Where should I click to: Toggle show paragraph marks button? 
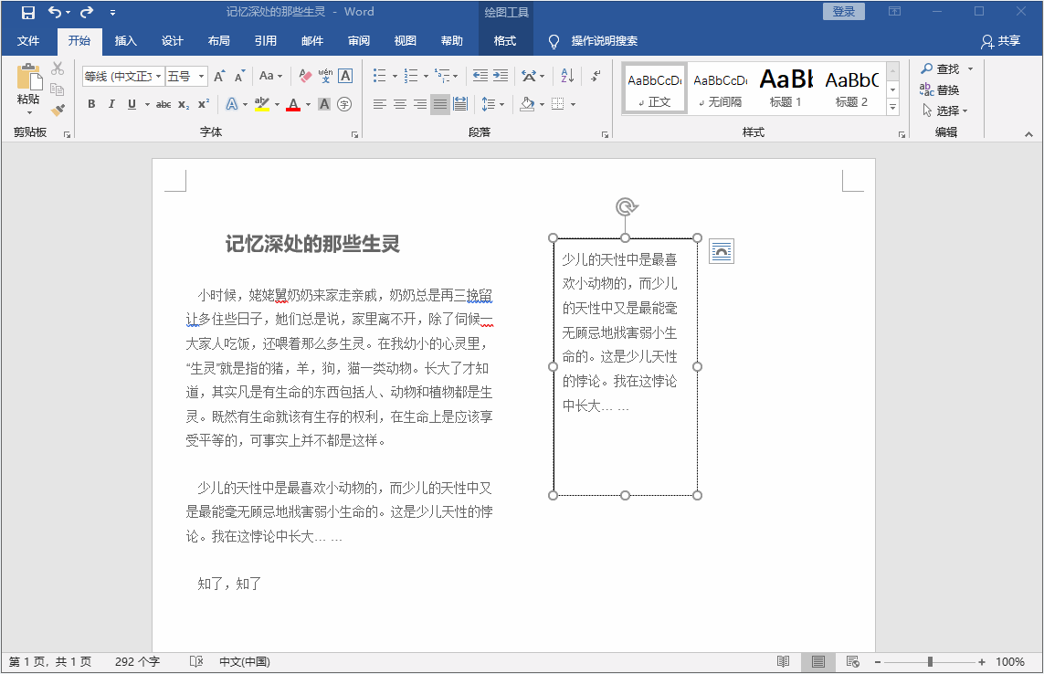coord(596,76)
